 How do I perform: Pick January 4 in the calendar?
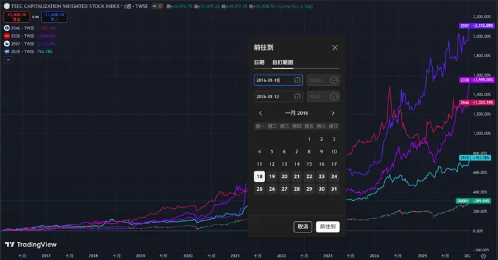coord(260,152)
